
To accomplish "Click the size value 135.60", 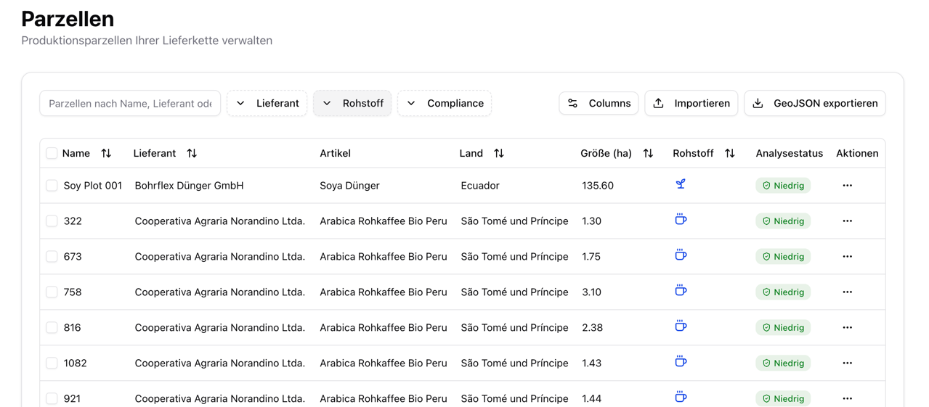I will (x=598, y=186).
